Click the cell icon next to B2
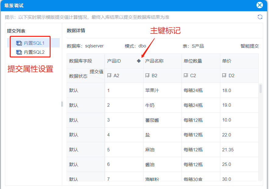The image size is (269, 189). [x=147, y=75]
